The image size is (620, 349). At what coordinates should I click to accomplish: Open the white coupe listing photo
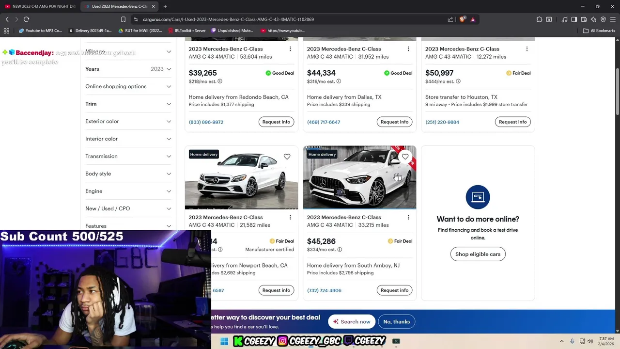241,177
